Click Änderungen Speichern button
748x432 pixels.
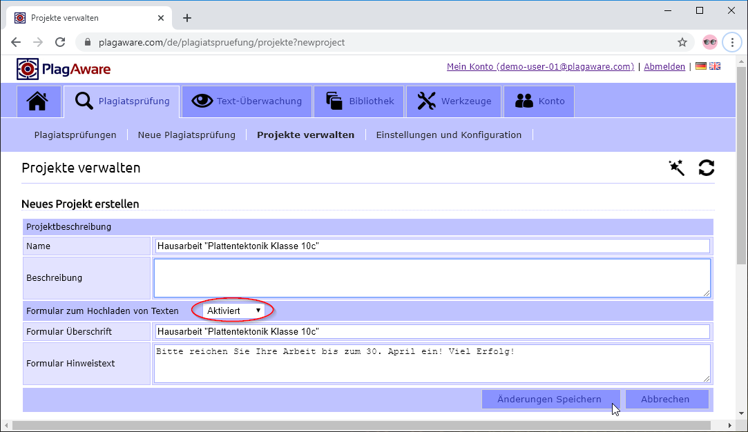coord(550,399)
